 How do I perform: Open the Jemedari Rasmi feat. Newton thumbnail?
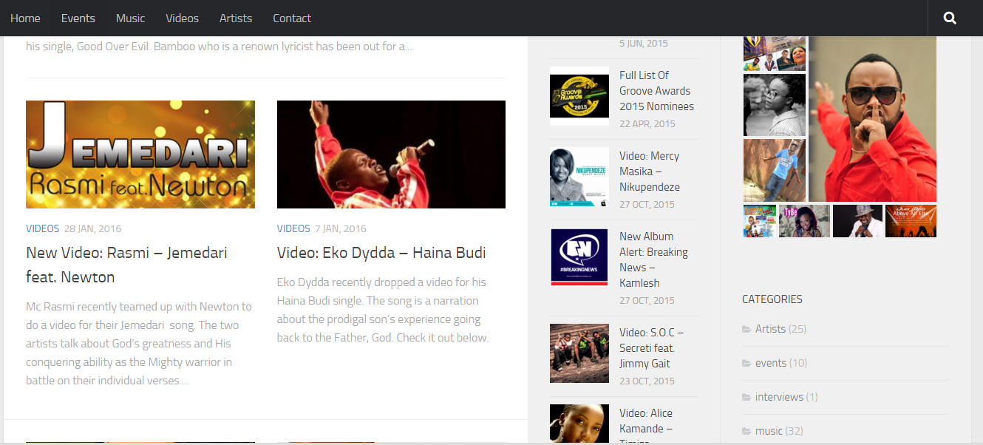tap(140, 154)
